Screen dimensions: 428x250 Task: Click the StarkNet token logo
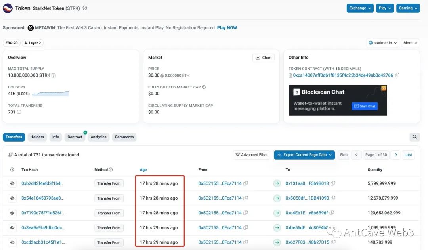[x=8, y=8]
